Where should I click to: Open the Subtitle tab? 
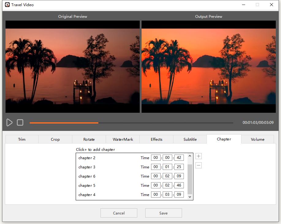[190, 139]
